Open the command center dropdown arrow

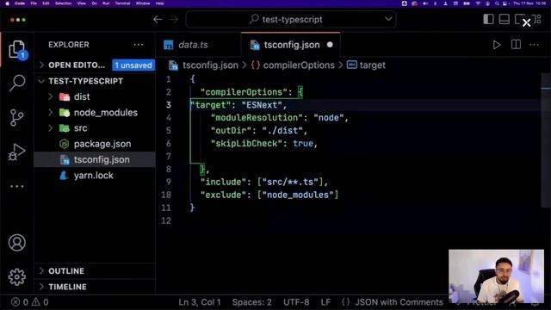coord(388,19)
